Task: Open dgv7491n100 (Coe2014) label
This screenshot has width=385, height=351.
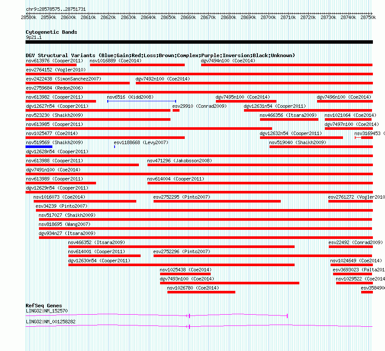Action: point(53,170)
